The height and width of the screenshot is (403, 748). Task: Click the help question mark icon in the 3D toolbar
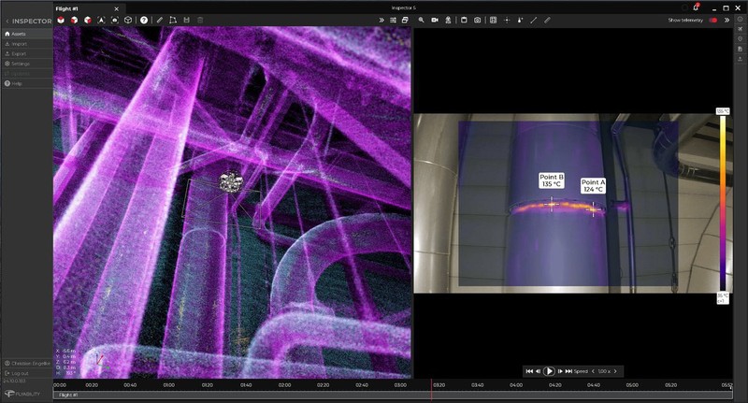(x=144, y=20)
